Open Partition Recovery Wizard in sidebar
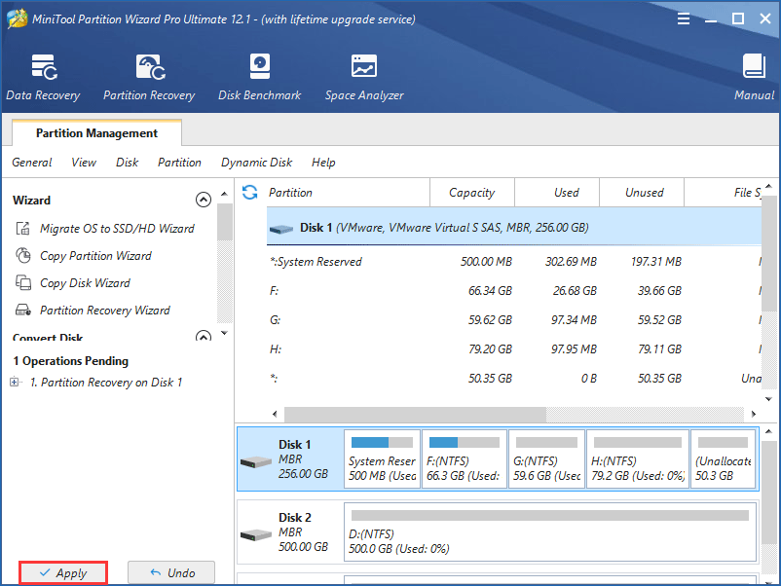The image size is (781, 586). (104, 311)
